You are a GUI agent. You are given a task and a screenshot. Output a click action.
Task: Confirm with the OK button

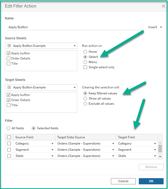click(151, 181)
